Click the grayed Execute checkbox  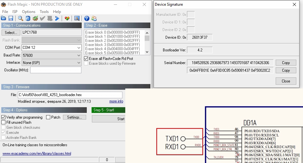pos(3,133)
